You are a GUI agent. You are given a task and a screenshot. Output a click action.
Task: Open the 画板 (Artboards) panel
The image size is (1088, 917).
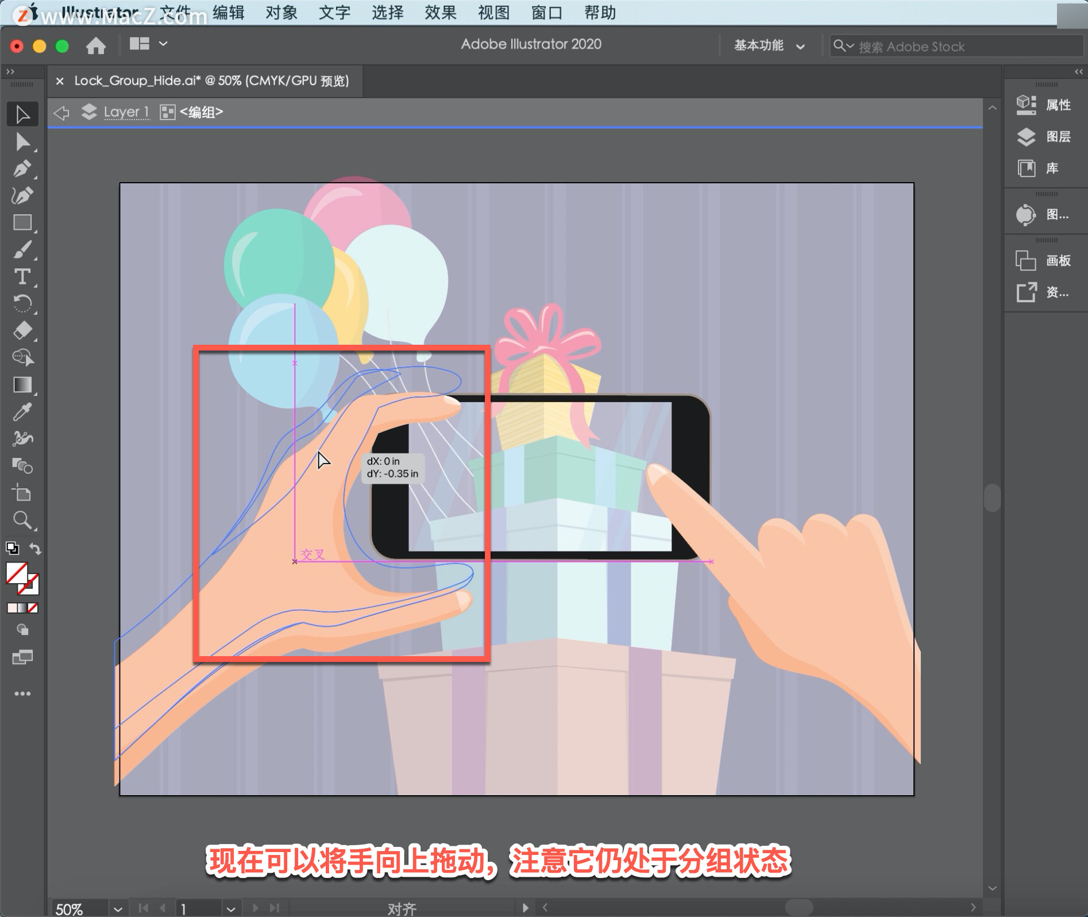1044,260
